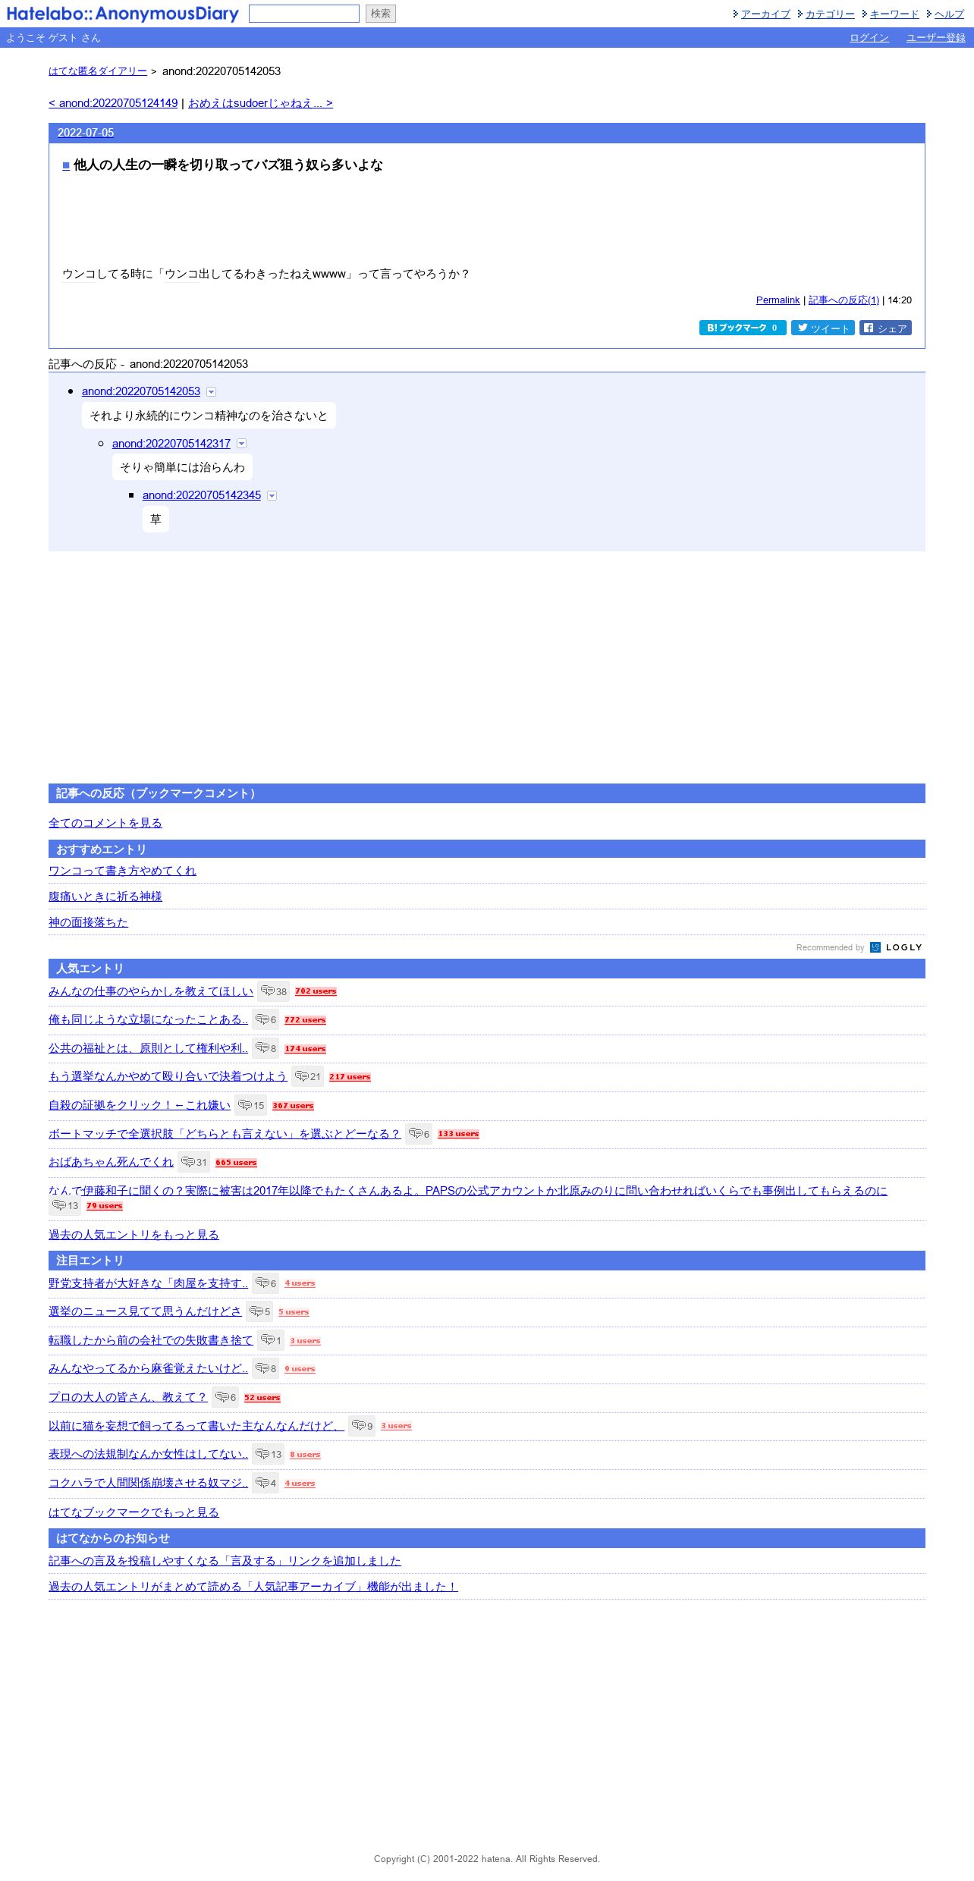Open コクハラで人間関係崩壊させる奴マジ entry
Image resolution: width=974 pixels, height=1881 pixels.
[148, 1483]
